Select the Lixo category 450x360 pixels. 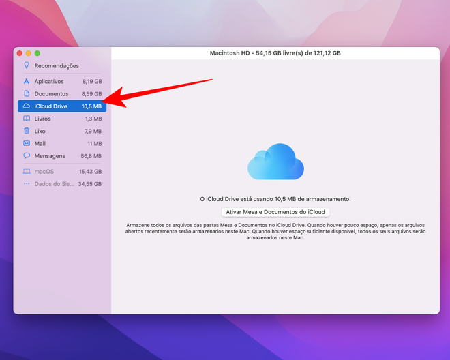(x=62, y=131)
